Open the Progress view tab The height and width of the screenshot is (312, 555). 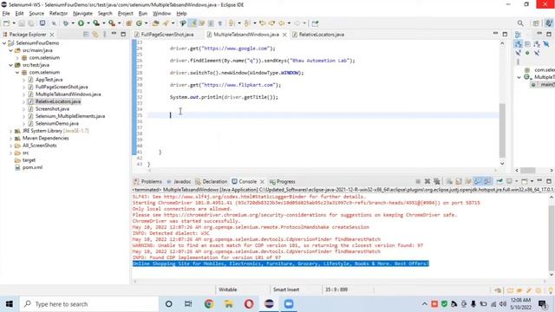click(x=283, y=181)
